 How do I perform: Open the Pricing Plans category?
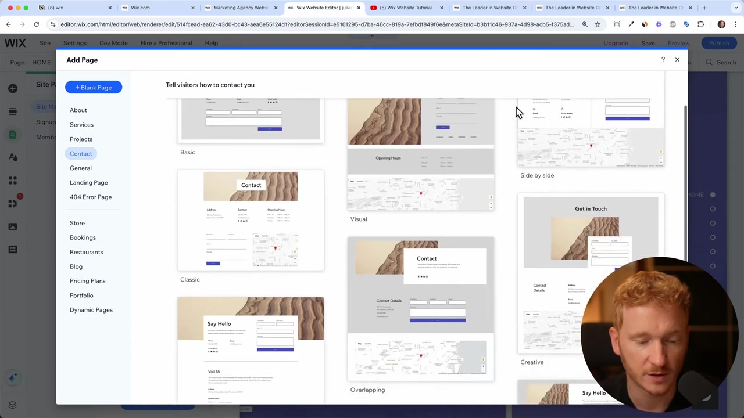coord(88,281)
